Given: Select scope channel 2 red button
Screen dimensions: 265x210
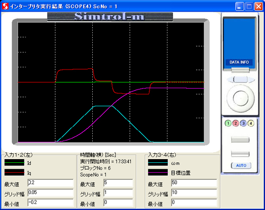Looking at the screenshot, I should tap(236, 123).
